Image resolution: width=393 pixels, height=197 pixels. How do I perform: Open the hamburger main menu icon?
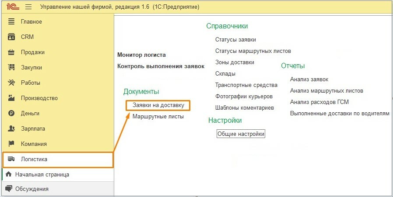pos(28,7)
